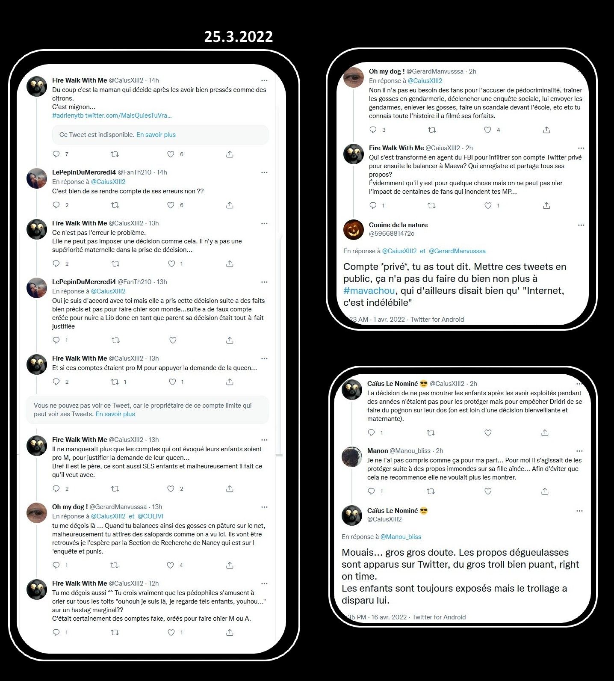This screenshot has height=681, width=614.
Task: Retweet the 'agent du FBI' tweet
Action: (431, 205)
